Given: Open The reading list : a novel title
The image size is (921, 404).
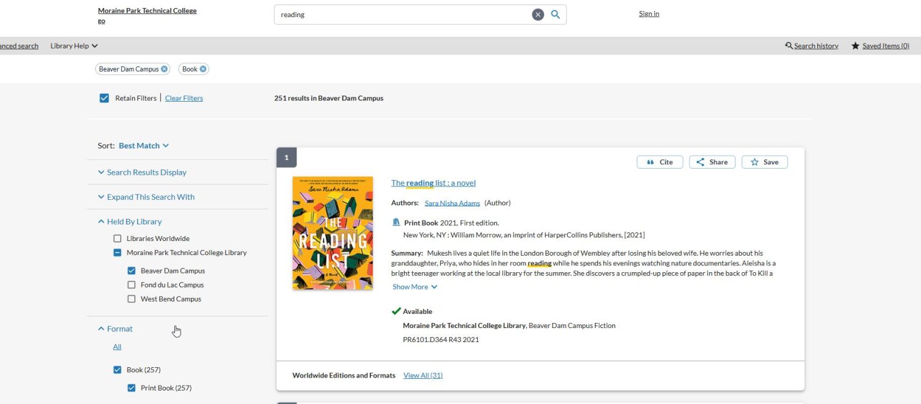Looking at the screenshot, I should [433, 183].
